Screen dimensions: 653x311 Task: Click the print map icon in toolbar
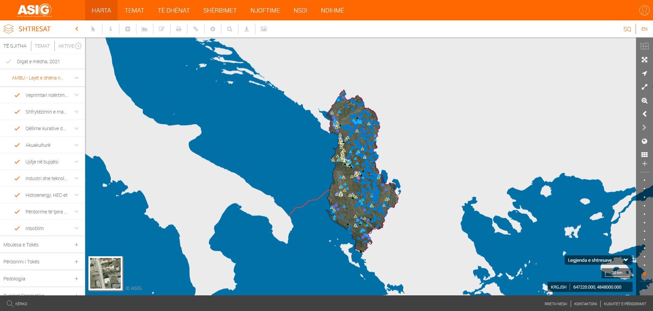click(179, 29)
